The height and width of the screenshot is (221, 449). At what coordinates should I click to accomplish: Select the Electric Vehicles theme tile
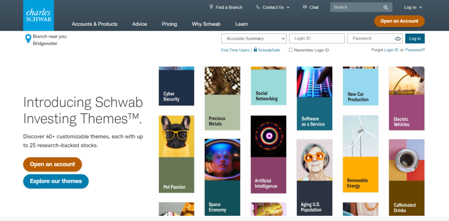tap(406, 98)
